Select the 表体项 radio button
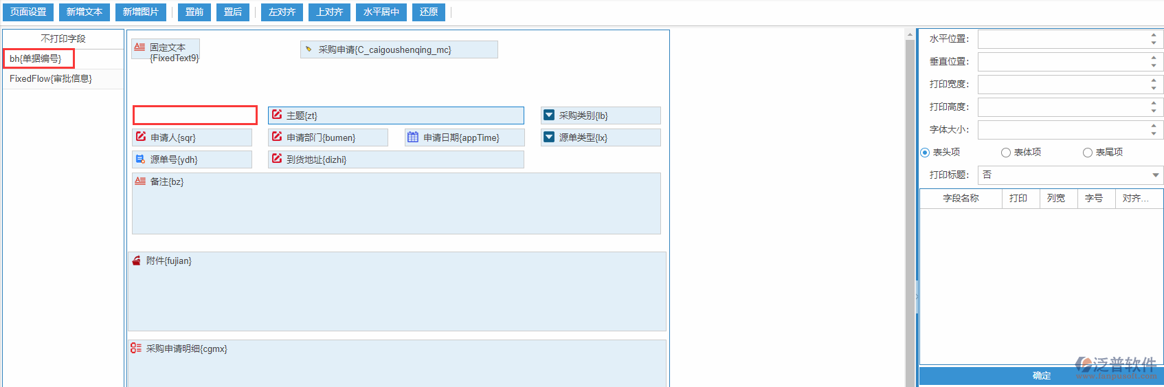Image resolution: width=1164 pixels, height=387 pixels. pyautogui.click(x=1006, y=153)
